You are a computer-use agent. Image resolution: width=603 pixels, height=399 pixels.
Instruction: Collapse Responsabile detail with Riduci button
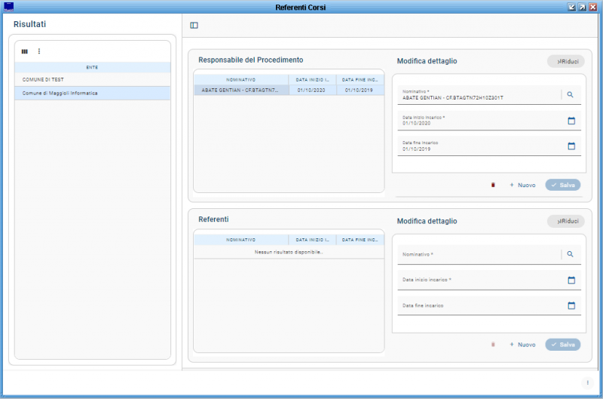[565, 61]
